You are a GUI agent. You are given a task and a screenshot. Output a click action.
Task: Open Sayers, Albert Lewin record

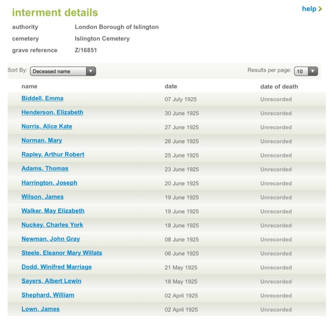(51, 281)
